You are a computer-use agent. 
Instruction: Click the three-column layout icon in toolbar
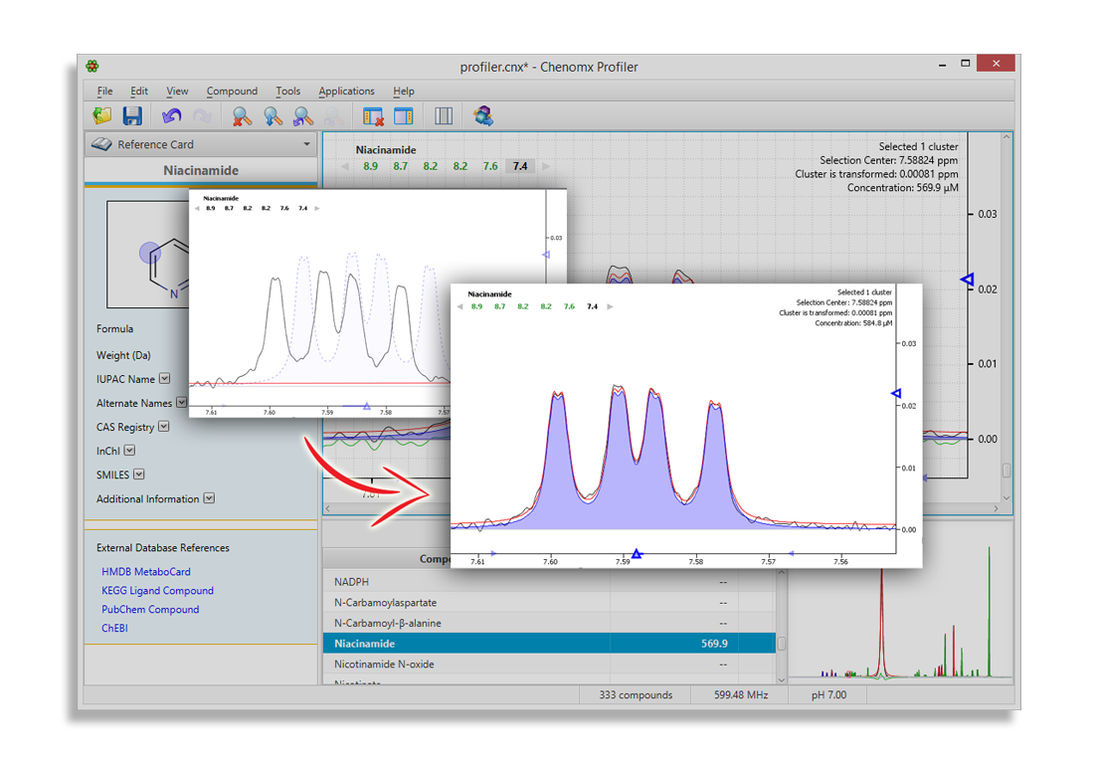coord(444,116)
